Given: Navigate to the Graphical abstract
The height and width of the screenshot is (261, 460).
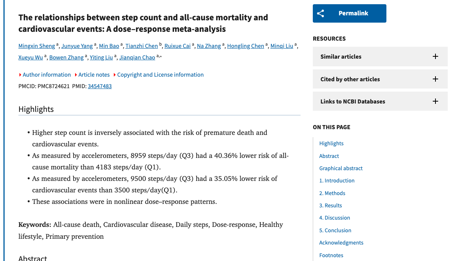Looking at the screenshot, I should point(341,168).
